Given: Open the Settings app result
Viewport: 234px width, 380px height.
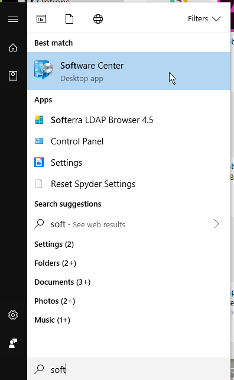Looking at the screenshot, I should (129, 163).
